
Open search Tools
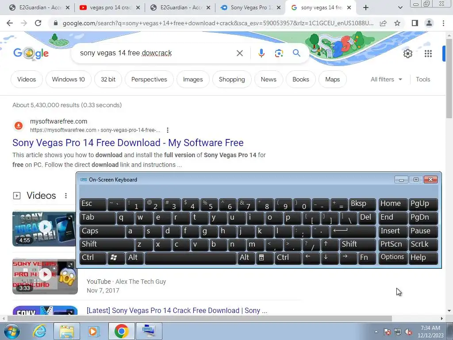[423, 80]
